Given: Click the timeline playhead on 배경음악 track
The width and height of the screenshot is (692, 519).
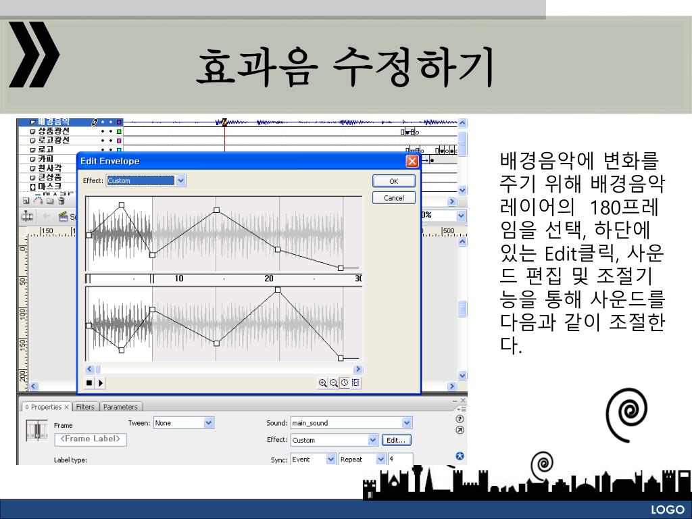Looking at the screenshot, I should (224, 122).
